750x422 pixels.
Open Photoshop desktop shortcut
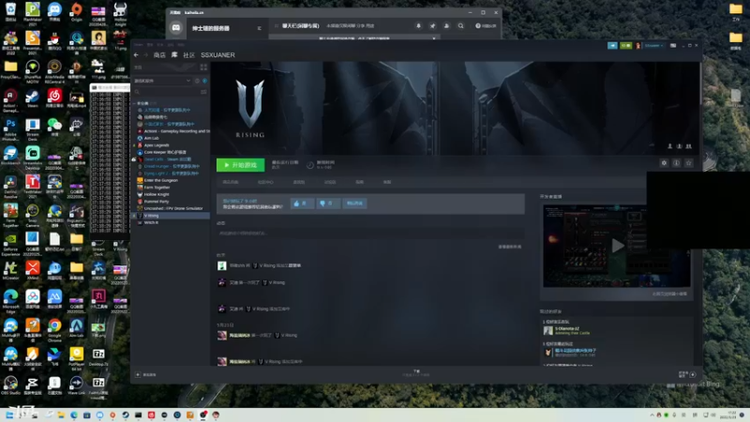[x=10, y=129]
